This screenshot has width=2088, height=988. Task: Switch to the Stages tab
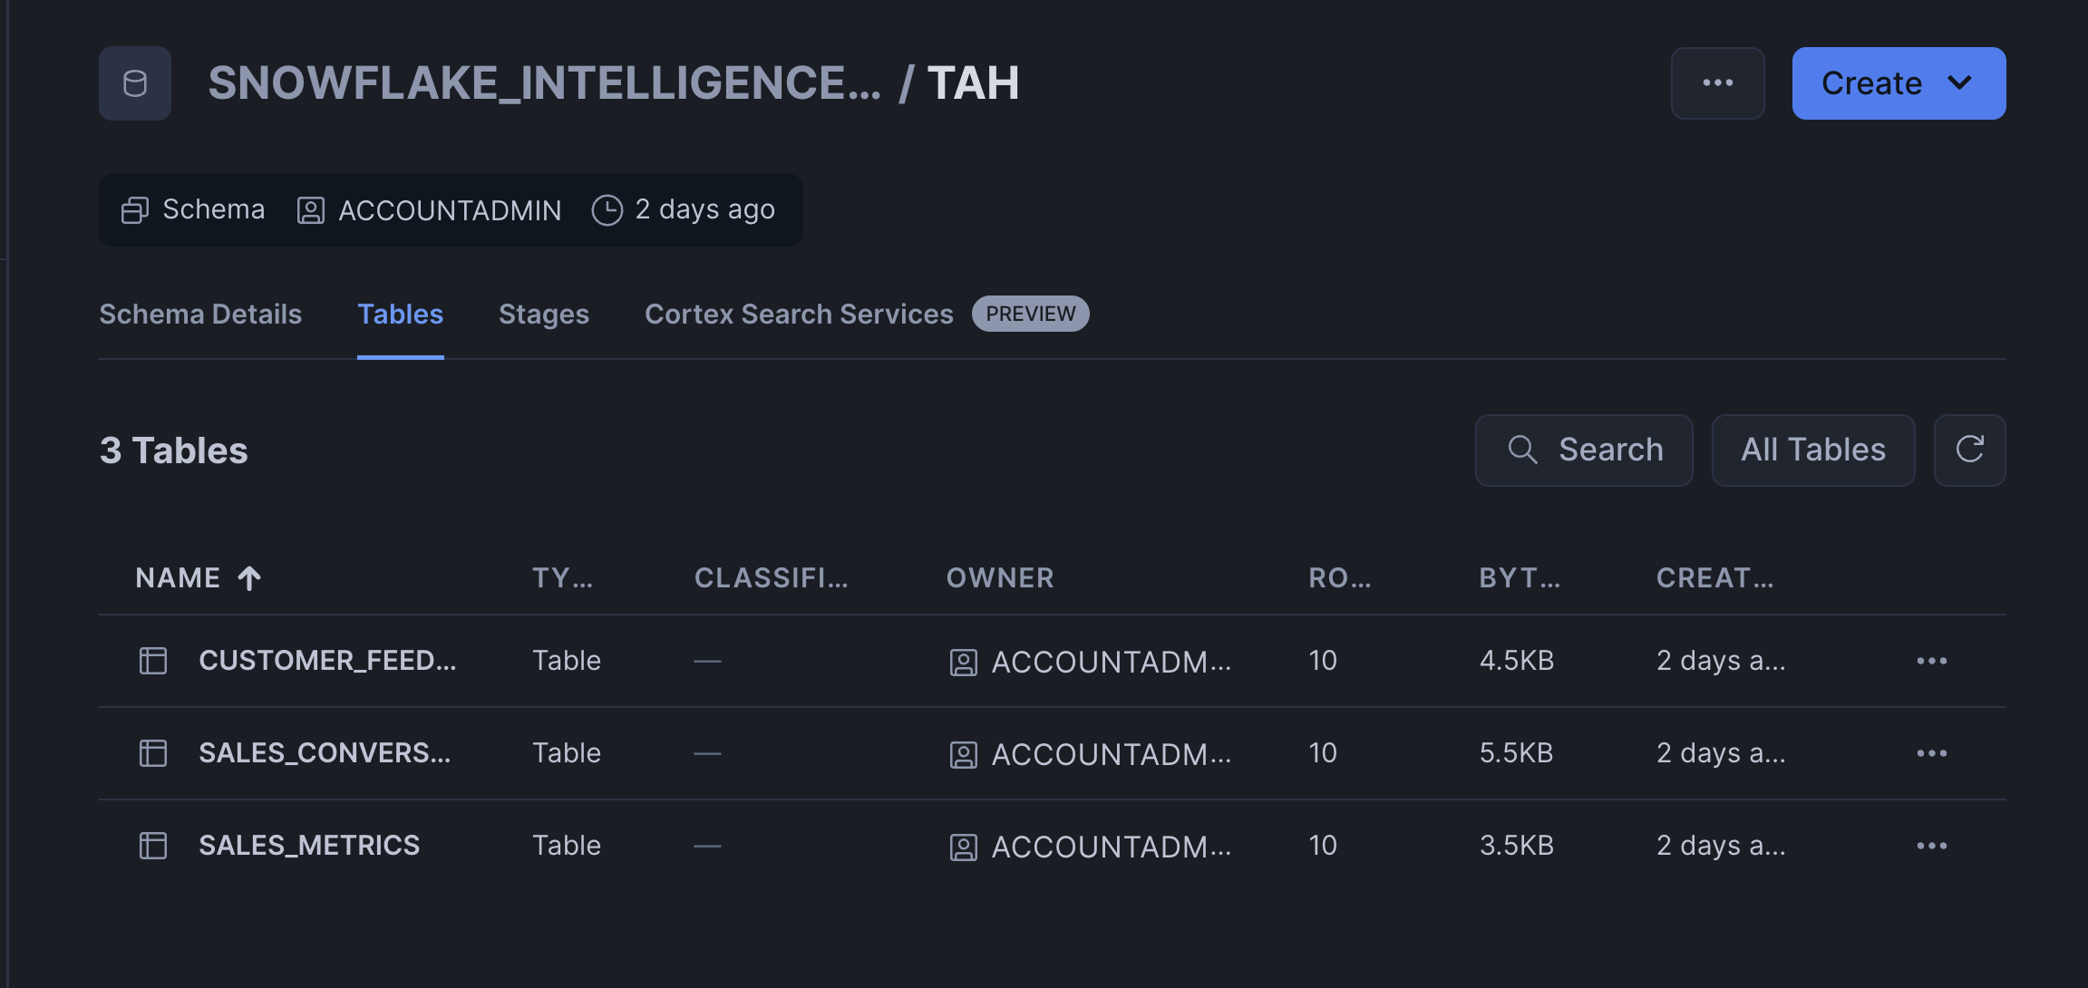tap(543, 315)
